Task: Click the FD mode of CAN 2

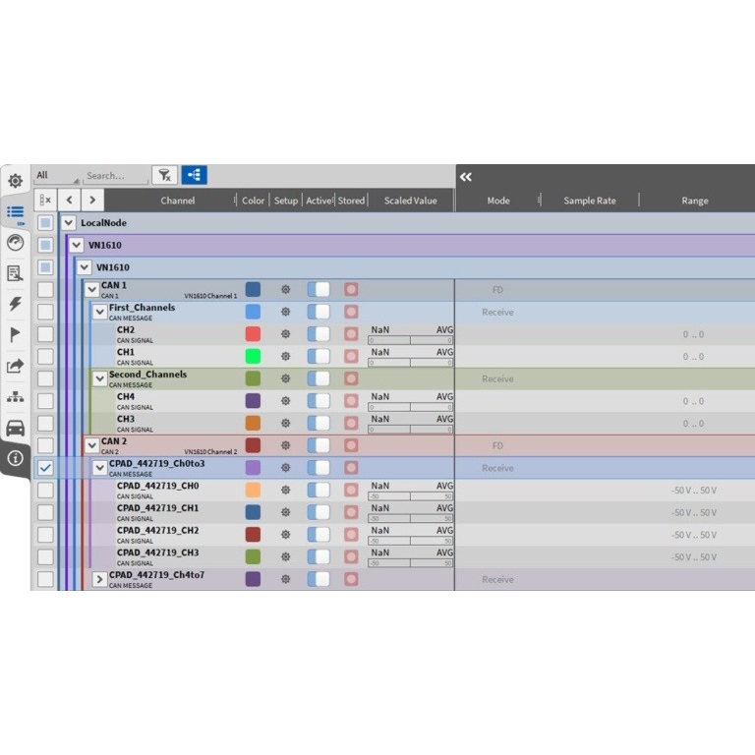Action: 497,446
